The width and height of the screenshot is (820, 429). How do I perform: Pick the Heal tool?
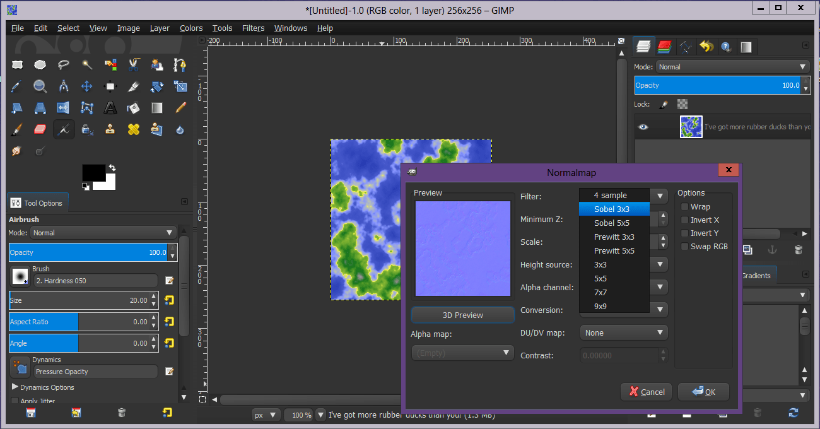click(134, 129)
